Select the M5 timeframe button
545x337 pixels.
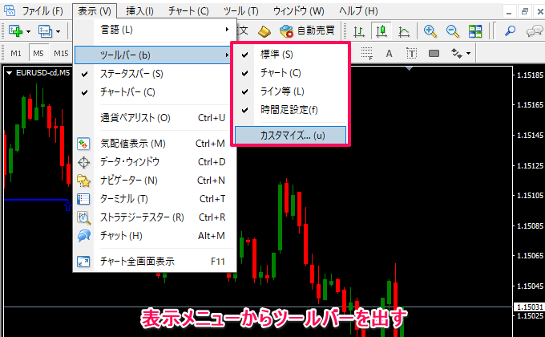tap(38, 54)
